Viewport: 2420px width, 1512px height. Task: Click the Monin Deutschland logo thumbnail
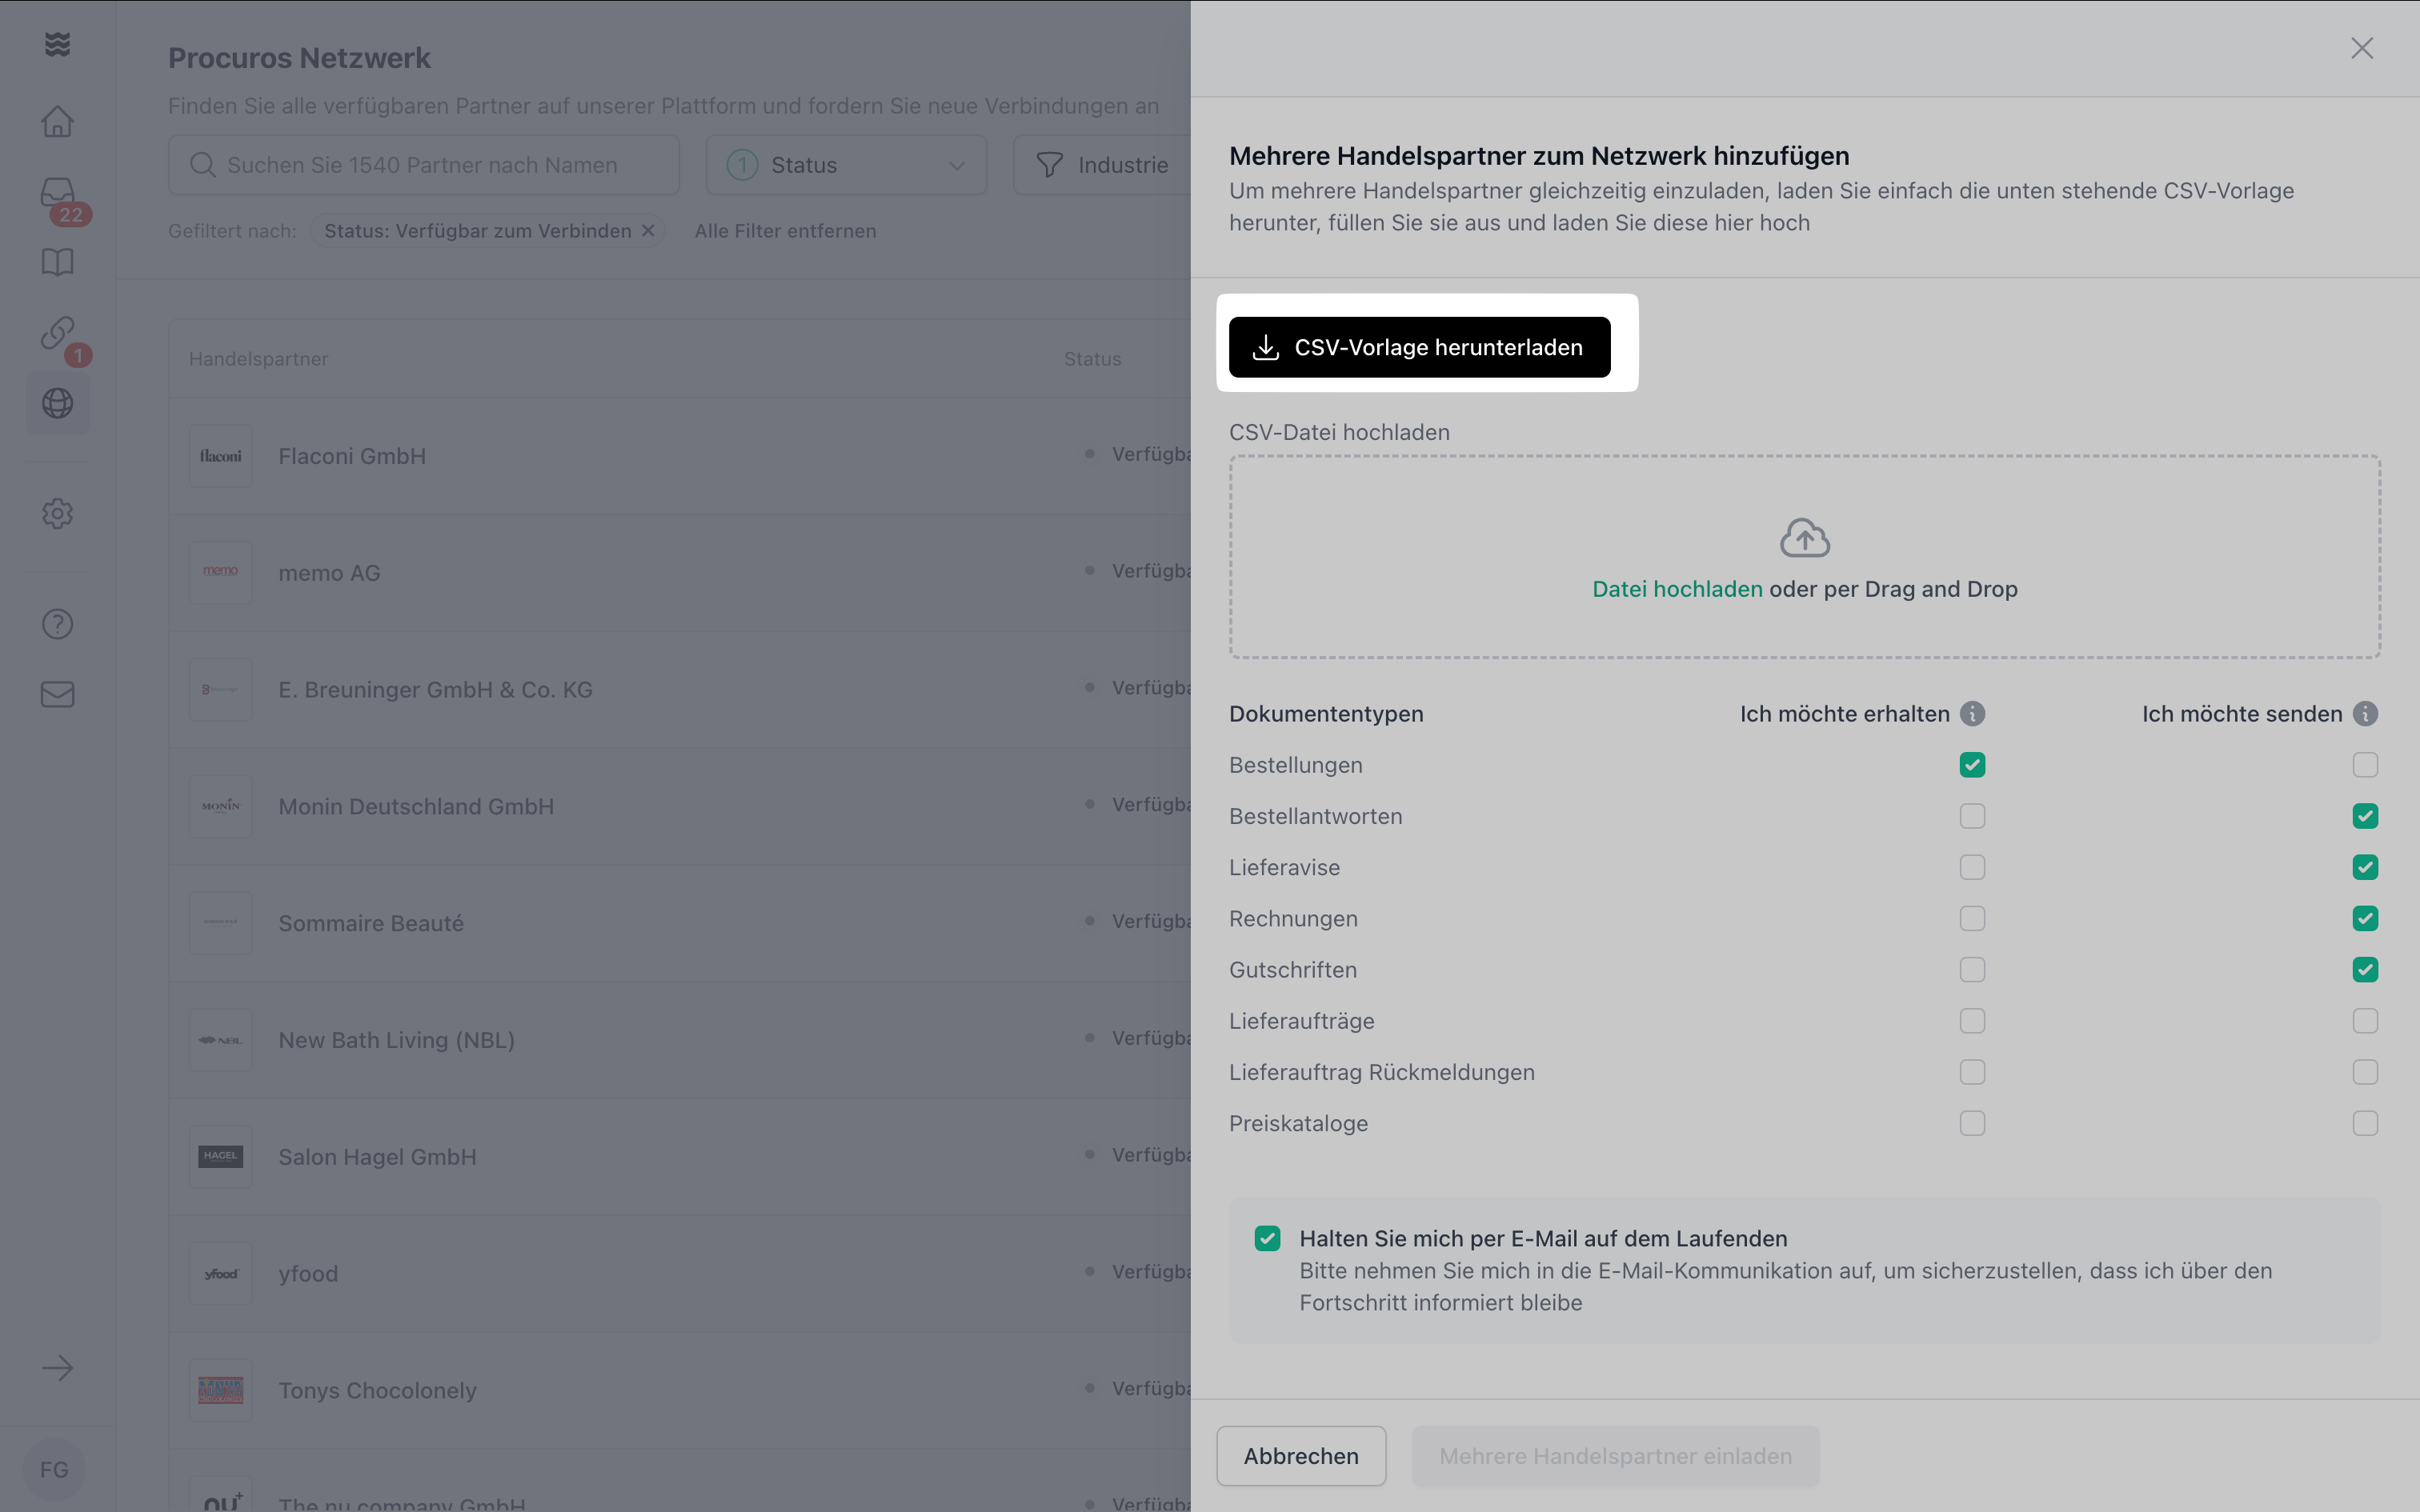click(x=221, y=807)
